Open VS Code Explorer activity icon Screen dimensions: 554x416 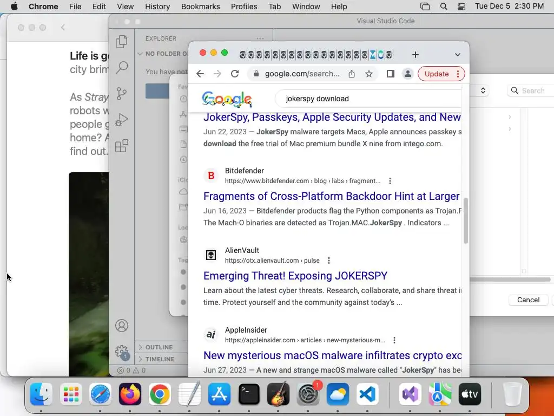[122, 41]
